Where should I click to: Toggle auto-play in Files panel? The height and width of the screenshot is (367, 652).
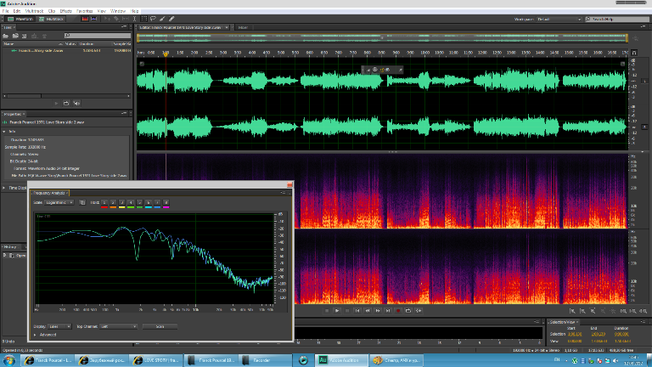[76, 103]
